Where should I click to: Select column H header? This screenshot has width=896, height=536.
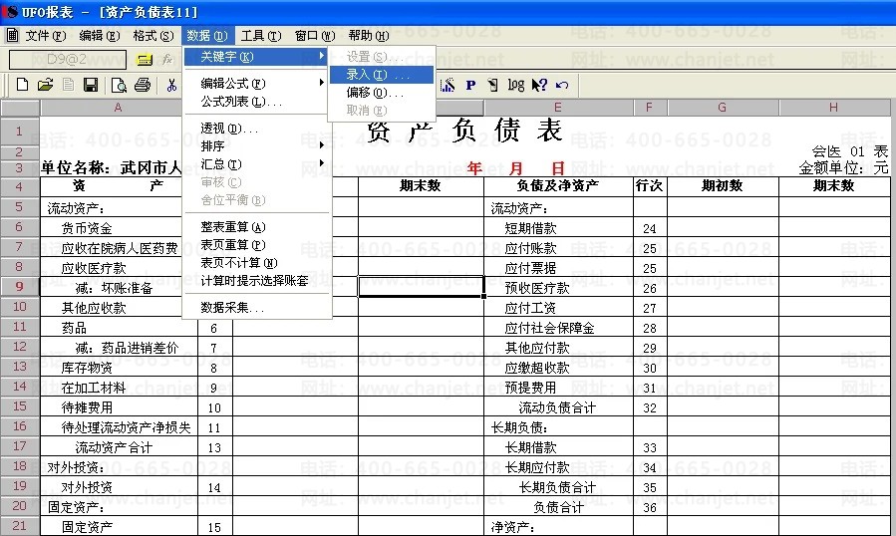834,108
